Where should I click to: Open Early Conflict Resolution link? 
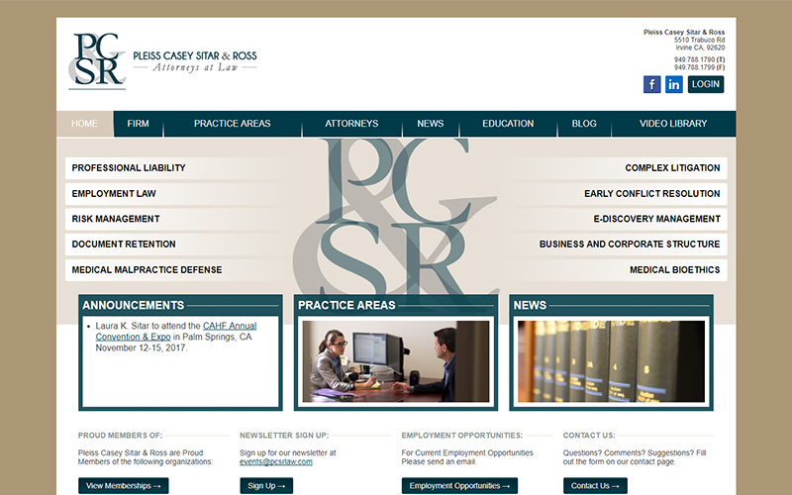pos(652,194)
